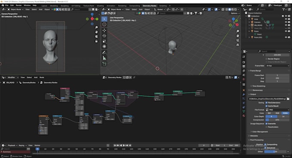Screen dimensions: 292x158
Task: Select the Annotate tool in user viewport
Action: click(x=104, y=52)
